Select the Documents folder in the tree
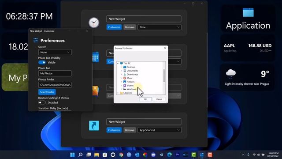This screenshot has height=159, width=282. pyautogui.click(x=130, y=71)
